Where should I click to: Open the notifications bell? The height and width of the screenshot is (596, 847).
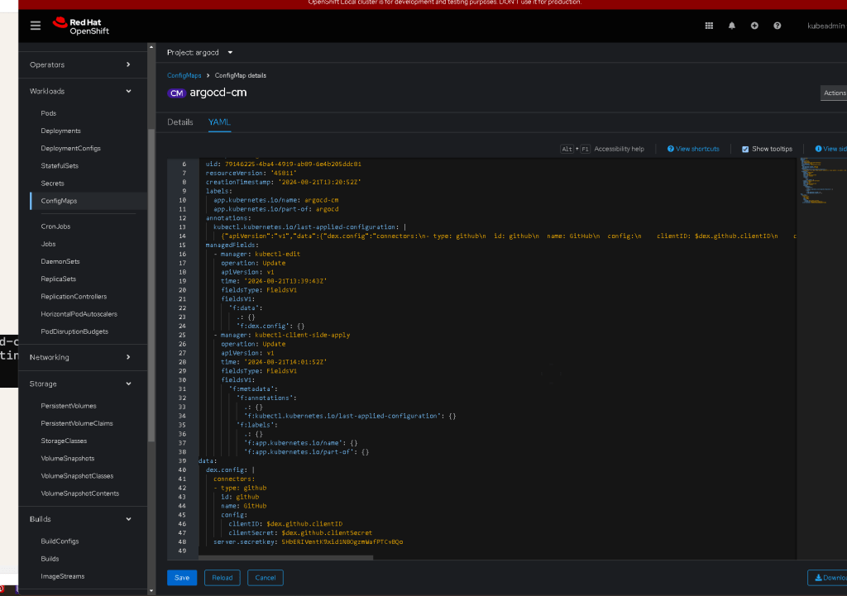(x=731, y=26)
